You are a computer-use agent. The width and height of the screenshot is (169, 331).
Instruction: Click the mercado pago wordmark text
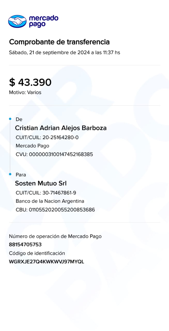tap(43, 21)
